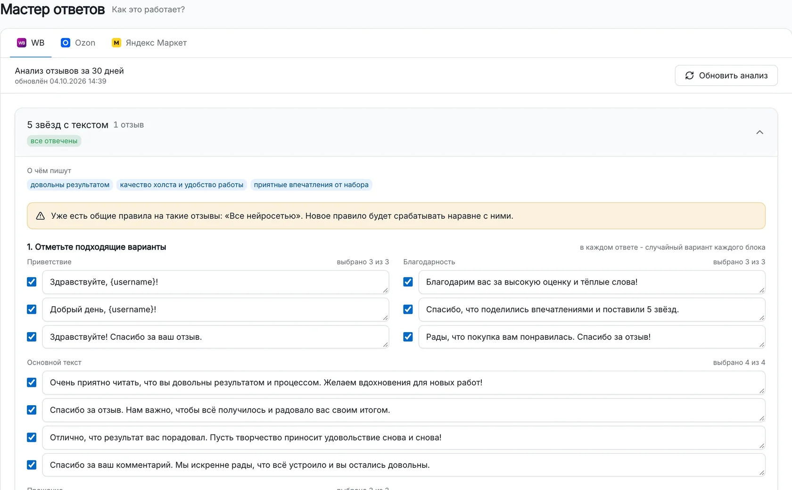792x490 pixels.
Task: Switch to the WB tab
Action: coord(31,43)
